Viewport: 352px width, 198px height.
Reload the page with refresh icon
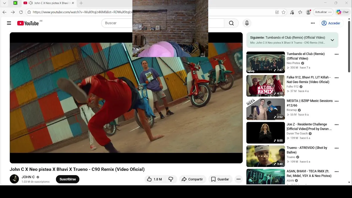coord(21,12)
